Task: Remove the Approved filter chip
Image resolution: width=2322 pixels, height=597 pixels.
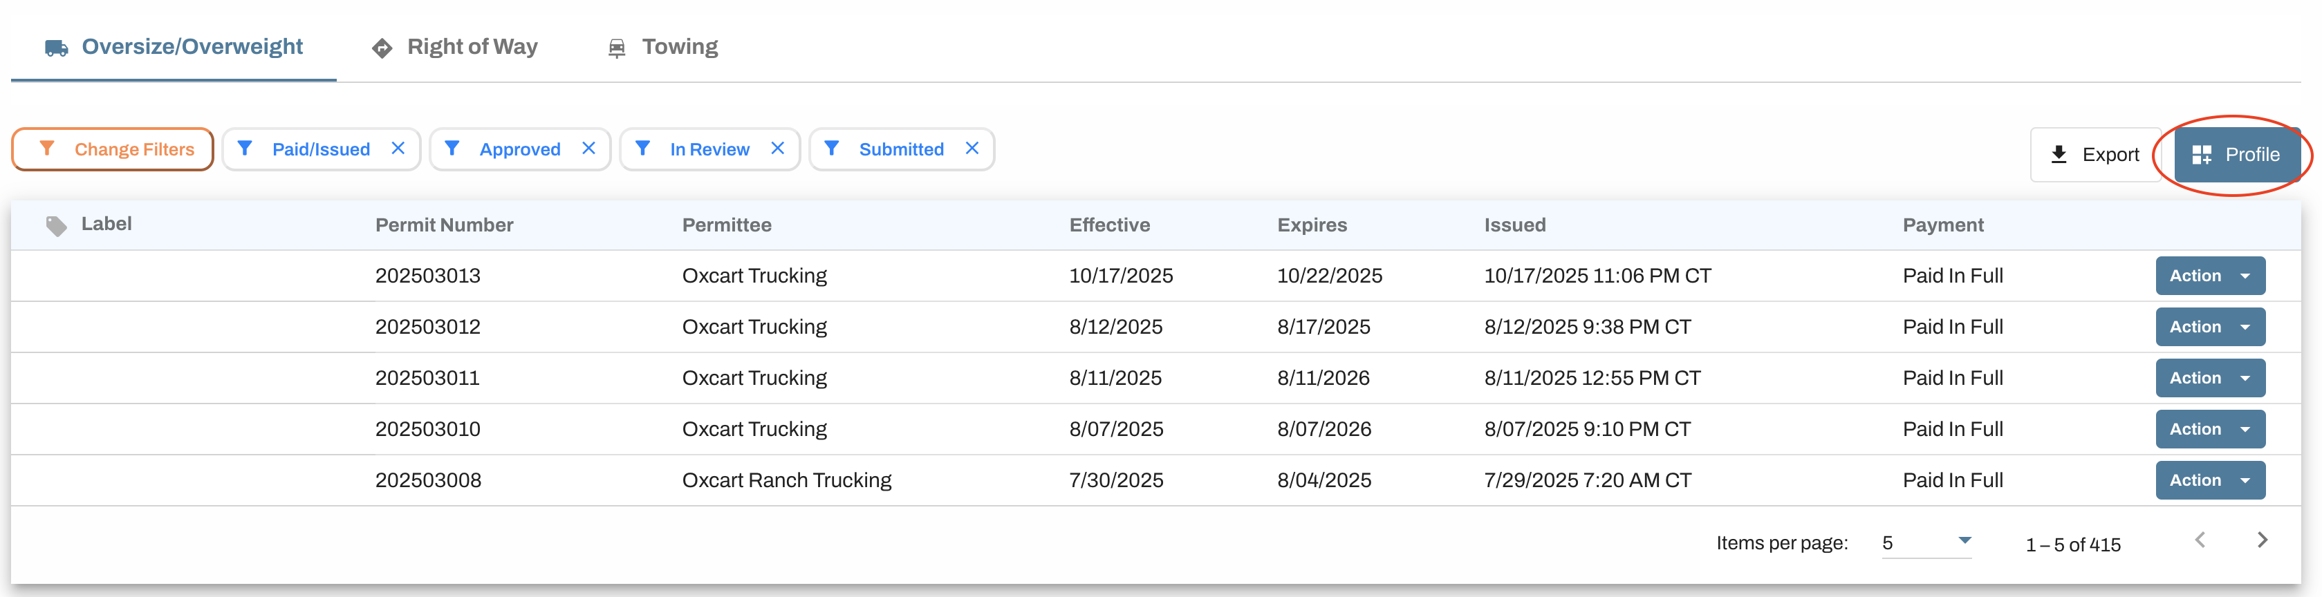Action: point(588,149)
